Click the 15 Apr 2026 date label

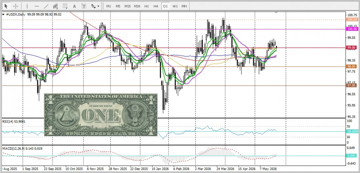click(247, 169)
